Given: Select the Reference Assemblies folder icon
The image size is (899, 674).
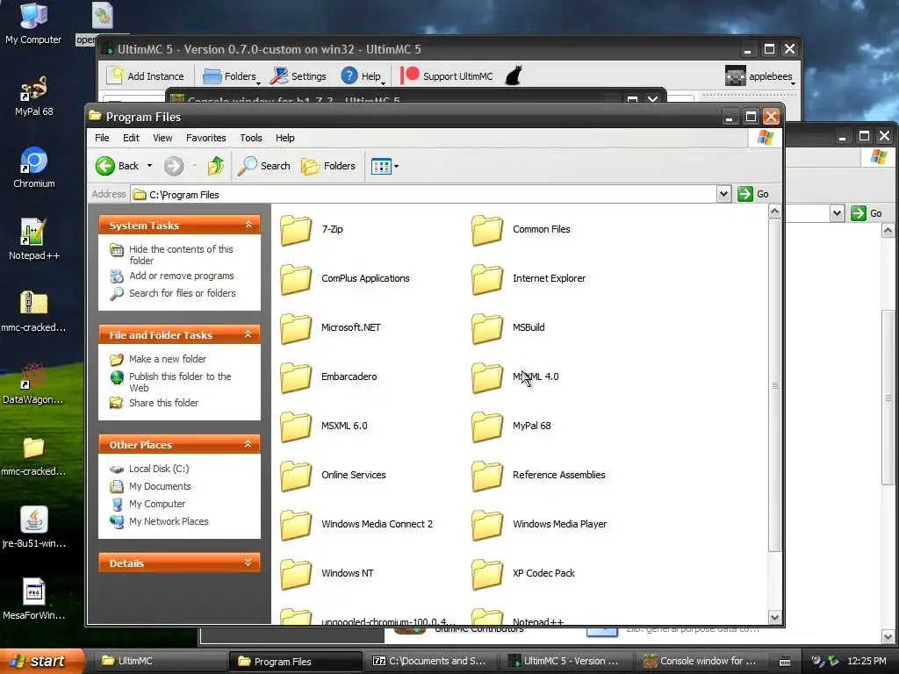Looking at the screenshot, I should point(487,477).
